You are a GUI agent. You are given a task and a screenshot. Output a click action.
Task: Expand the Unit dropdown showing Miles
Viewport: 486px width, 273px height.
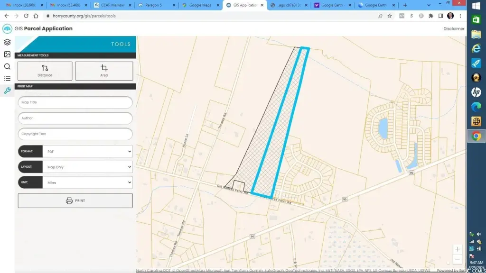coord(87,182)
